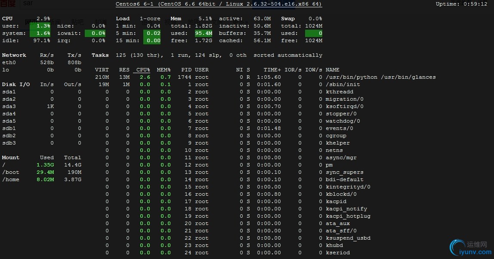Click the NAME column header
Image resolution: width=494 pixels, height=259 pixels.
pyautogui.click(x=332, y=70)
